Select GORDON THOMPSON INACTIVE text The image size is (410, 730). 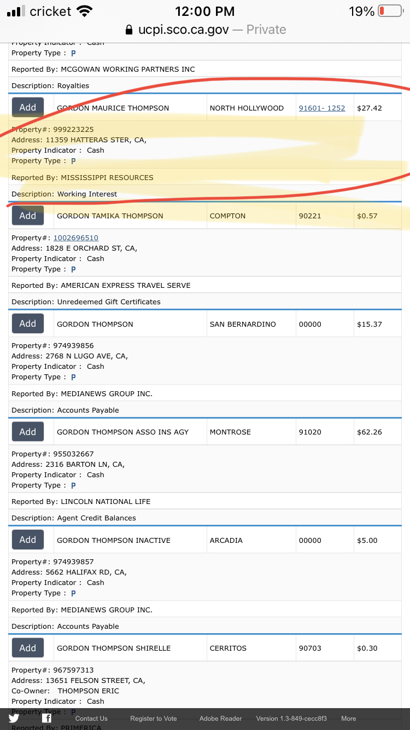coord(114,540)
